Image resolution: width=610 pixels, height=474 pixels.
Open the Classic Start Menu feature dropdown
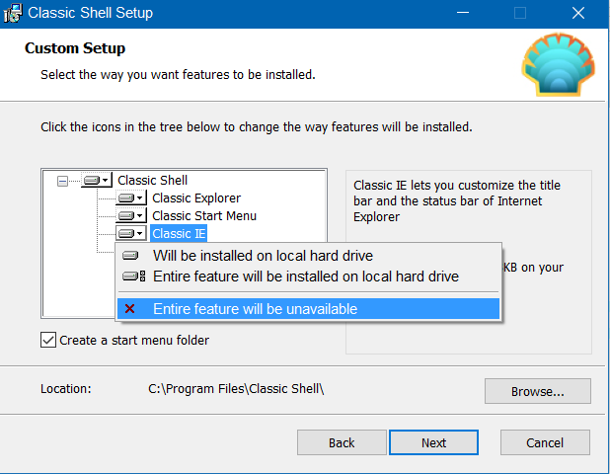click(131, 215)
